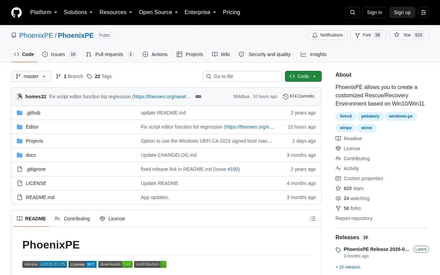Open the Projects folder

[34, 141]
